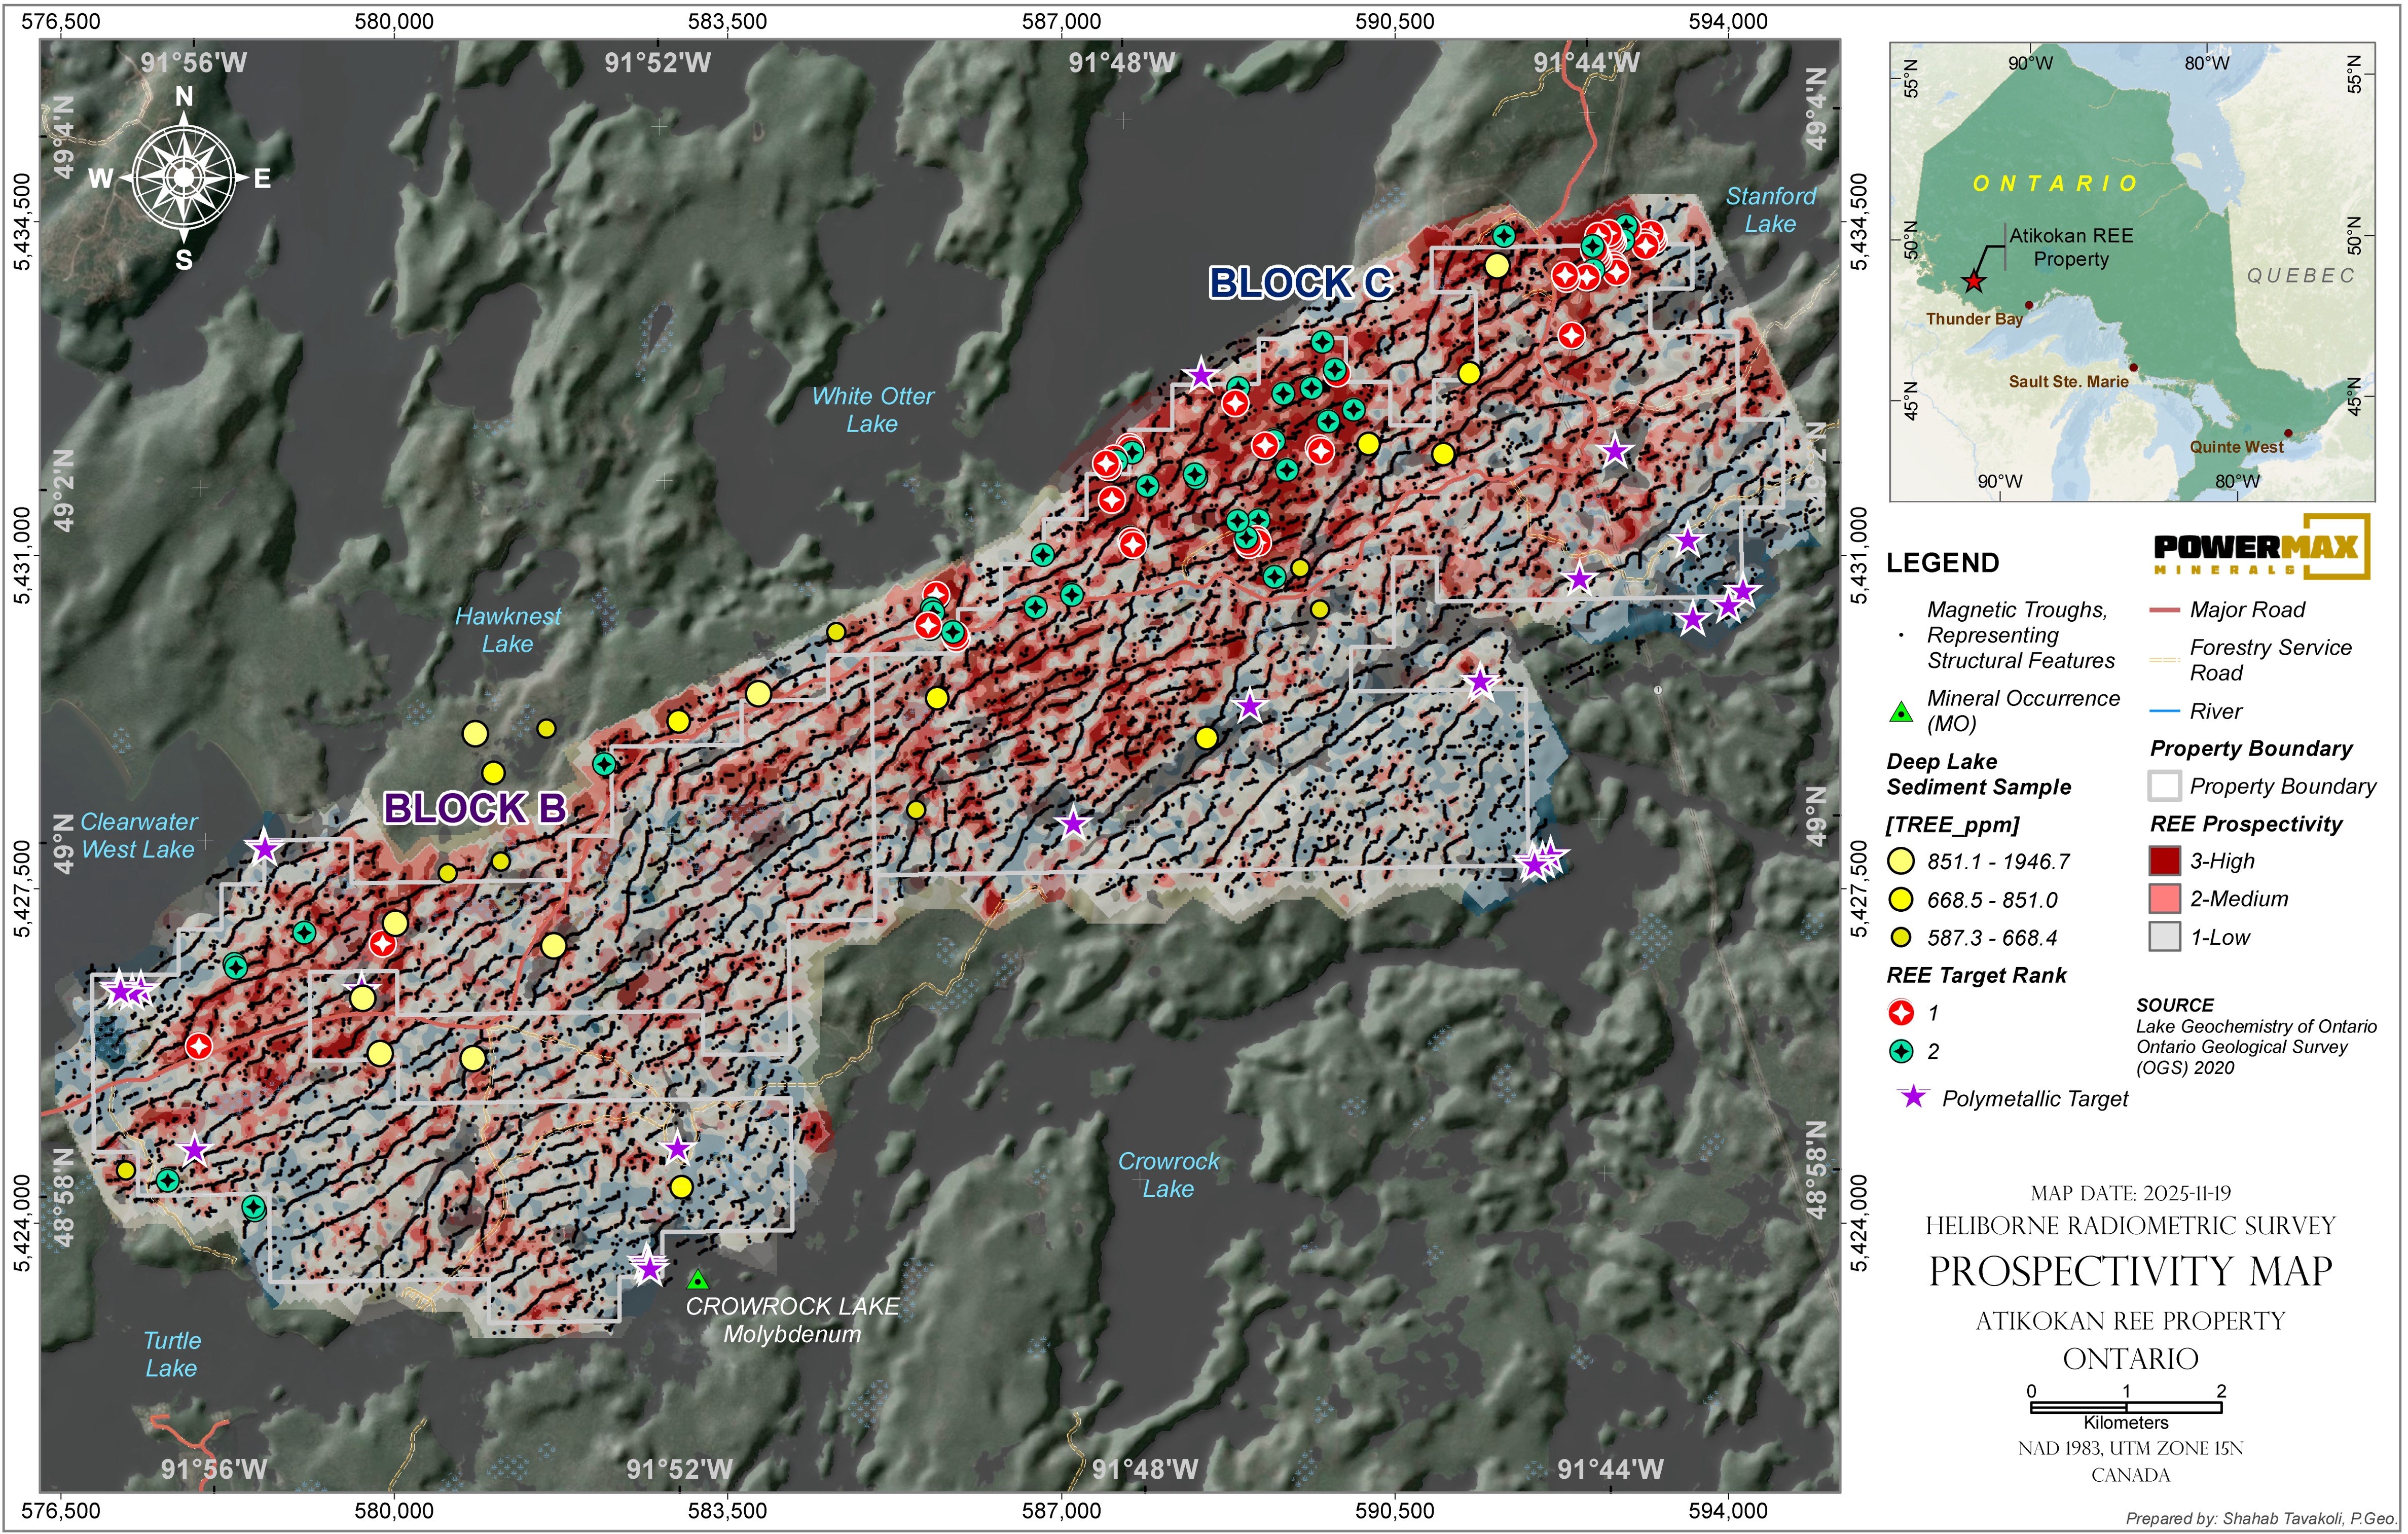Click the Kilometers scale bar
Viewport: 2408px width, 1534px height.
[x=2126, y=1407]
